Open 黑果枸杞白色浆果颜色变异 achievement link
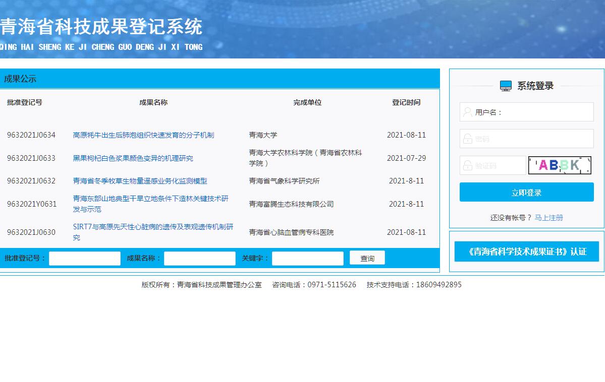 (133, 158)
